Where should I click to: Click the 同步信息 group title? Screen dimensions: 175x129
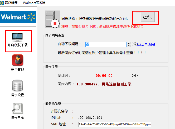52,67
